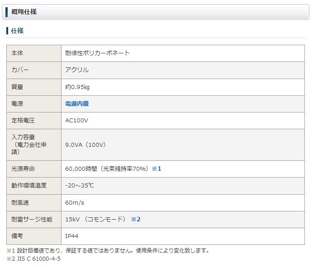The height and width of the screenshot is (267, 313).
Task: Open the ※1 footnote link
Action: pyautogui.click(x=156, y=169)
